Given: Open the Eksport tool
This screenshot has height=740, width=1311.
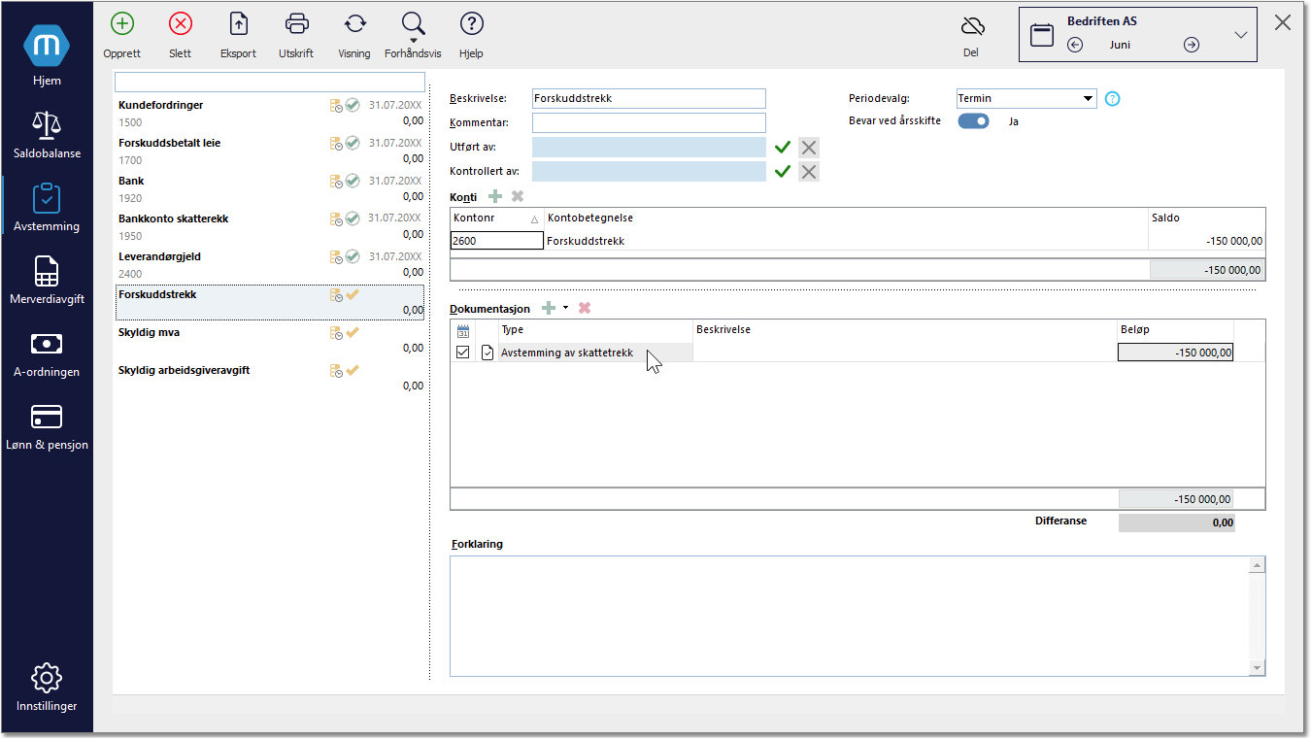Looking at the screenshot, I should tap(238, 24).
